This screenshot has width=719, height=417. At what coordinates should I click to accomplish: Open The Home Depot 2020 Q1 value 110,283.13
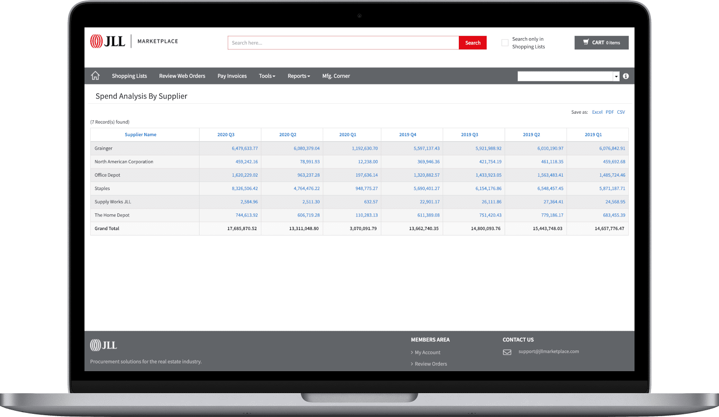coord(367,215)
